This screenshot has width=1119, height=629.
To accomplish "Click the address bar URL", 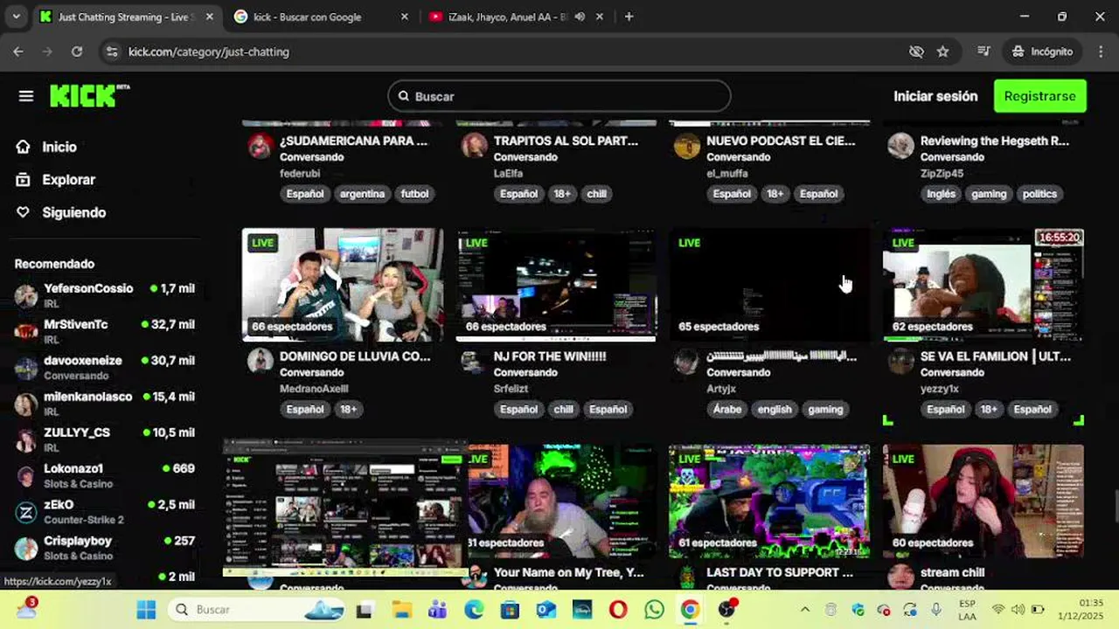I will click(x=208, y=52).
